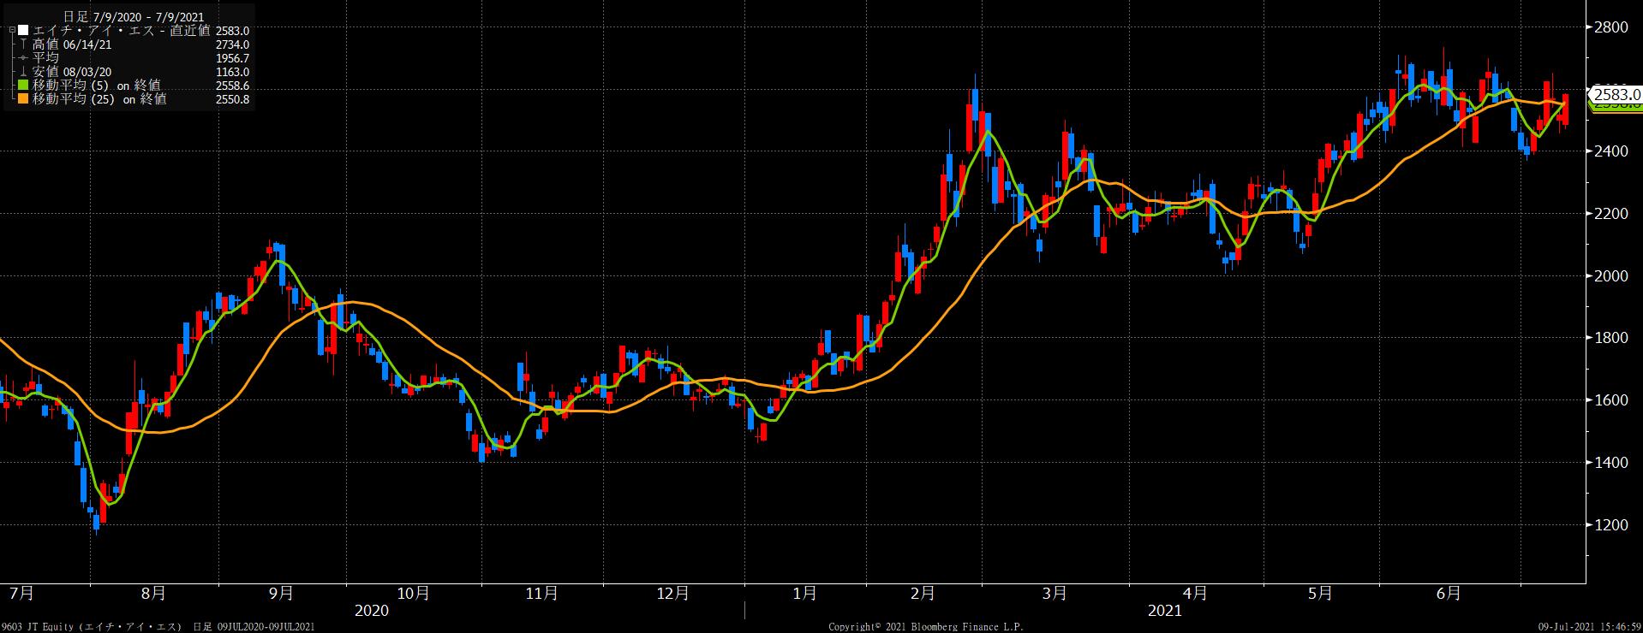Click the 日足 date range header
The height and width of the screenshot is (633, 1643).
click(133, 17)
